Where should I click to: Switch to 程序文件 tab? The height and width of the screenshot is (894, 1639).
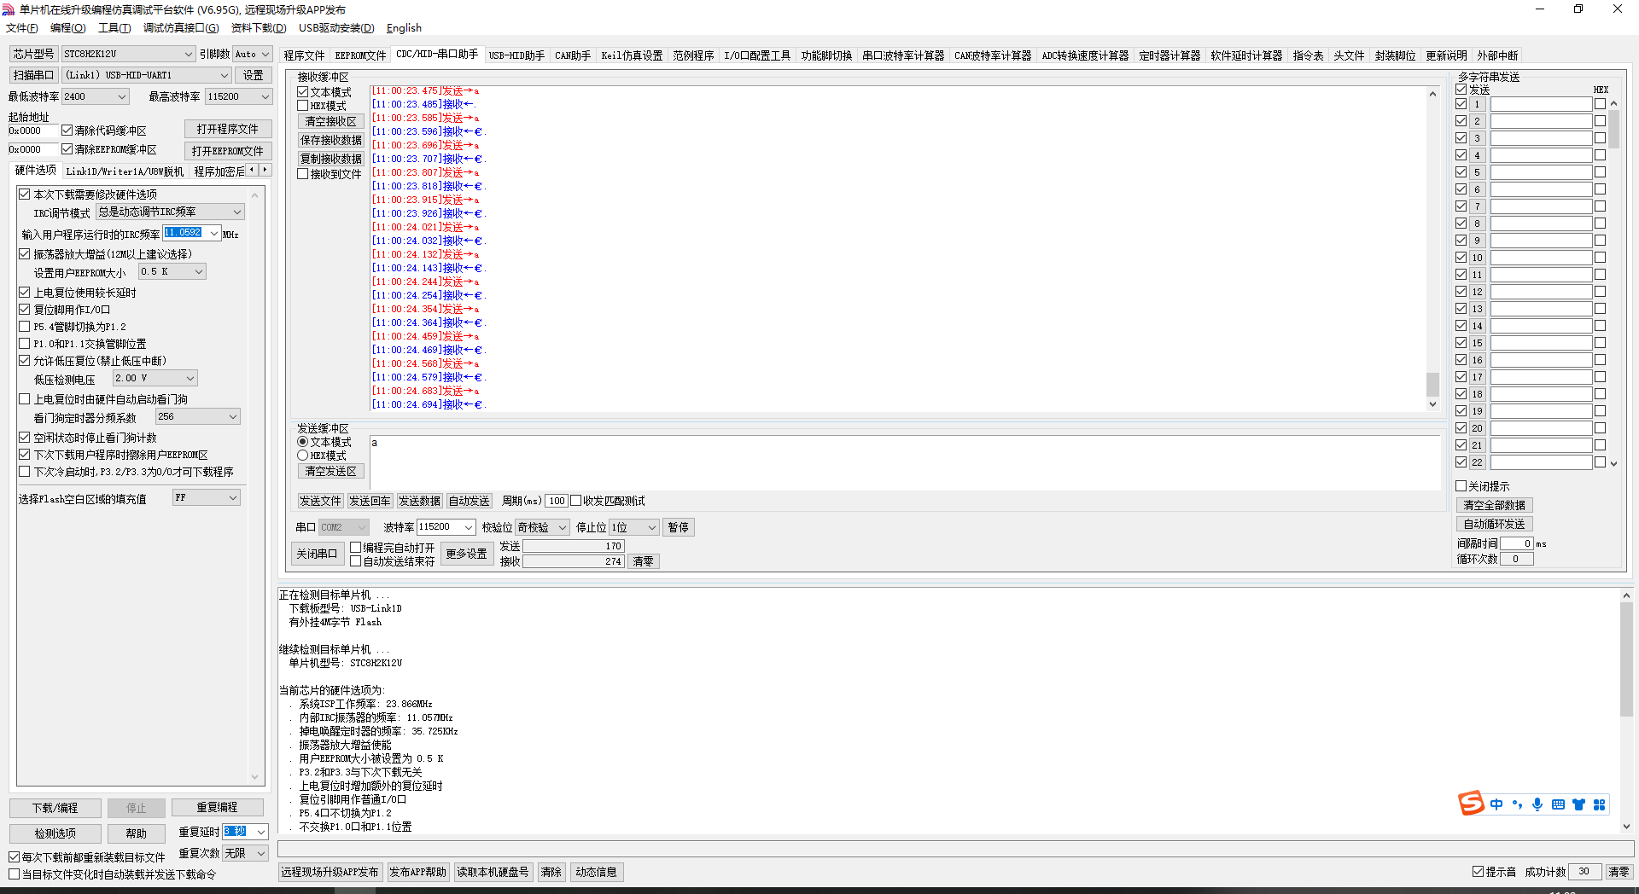coord(305,55)
